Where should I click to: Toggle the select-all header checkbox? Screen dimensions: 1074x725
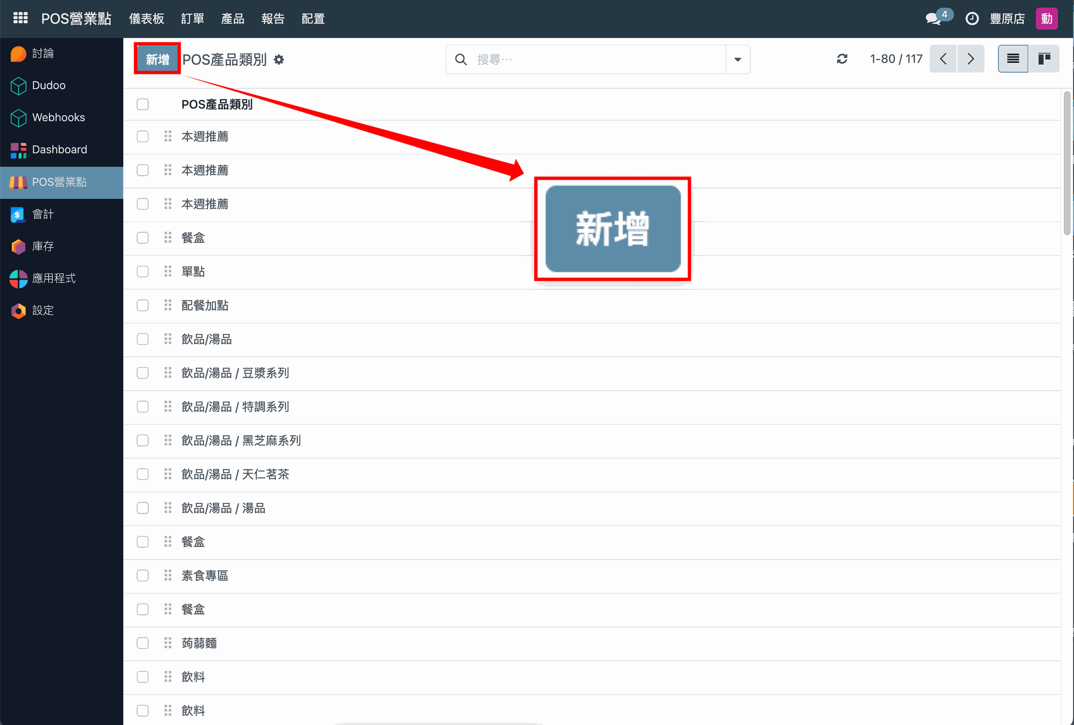click(x=143, y=104)
